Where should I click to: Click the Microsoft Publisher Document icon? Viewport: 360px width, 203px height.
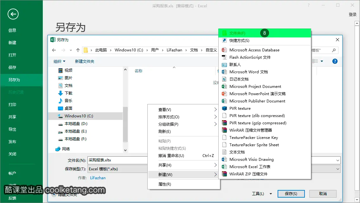click(x=224, y=101)
